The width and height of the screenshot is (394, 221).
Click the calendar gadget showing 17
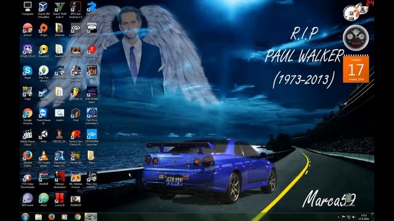(x=356, y=69)
